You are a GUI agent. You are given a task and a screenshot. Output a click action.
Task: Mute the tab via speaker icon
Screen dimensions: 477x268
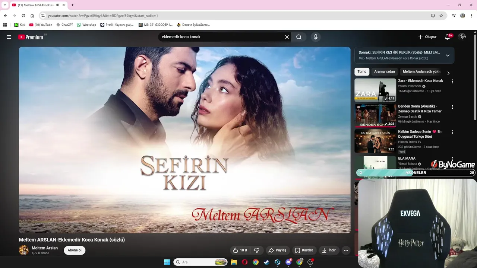click(x=58, y=5)
